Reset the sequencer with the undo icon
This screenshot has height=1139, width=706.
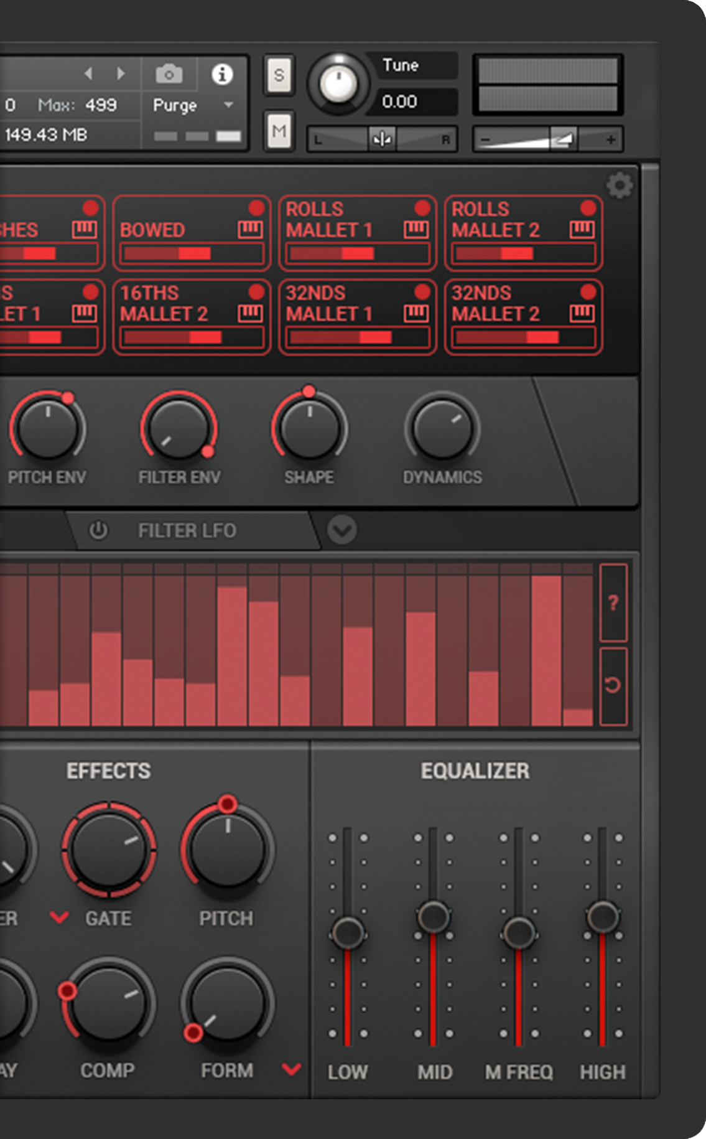613,685
